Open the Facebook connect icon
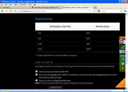 coord(123,59)
